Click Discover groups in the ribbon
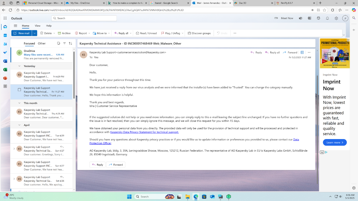This screenshot has height=201, width=358. [x=199, y=33]
